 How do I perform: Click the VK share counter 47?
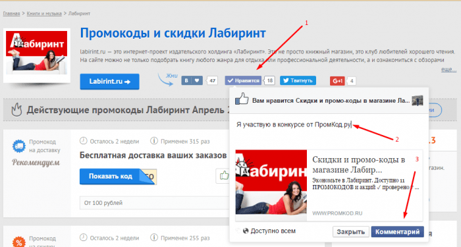[x=212, y=80]
